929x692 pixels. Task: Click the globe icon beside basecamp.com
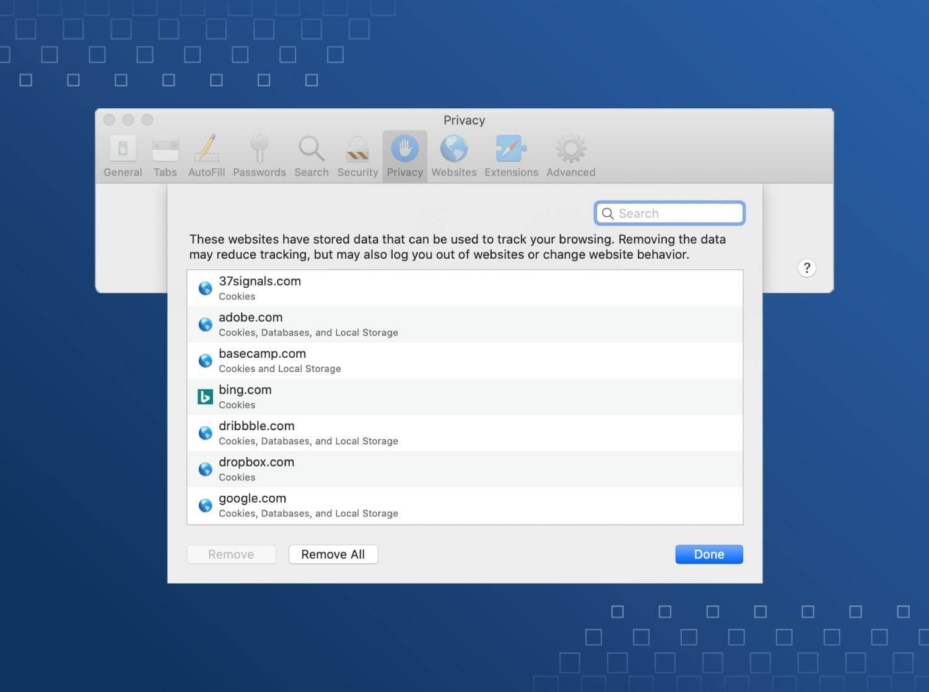[x=205, y=361]
